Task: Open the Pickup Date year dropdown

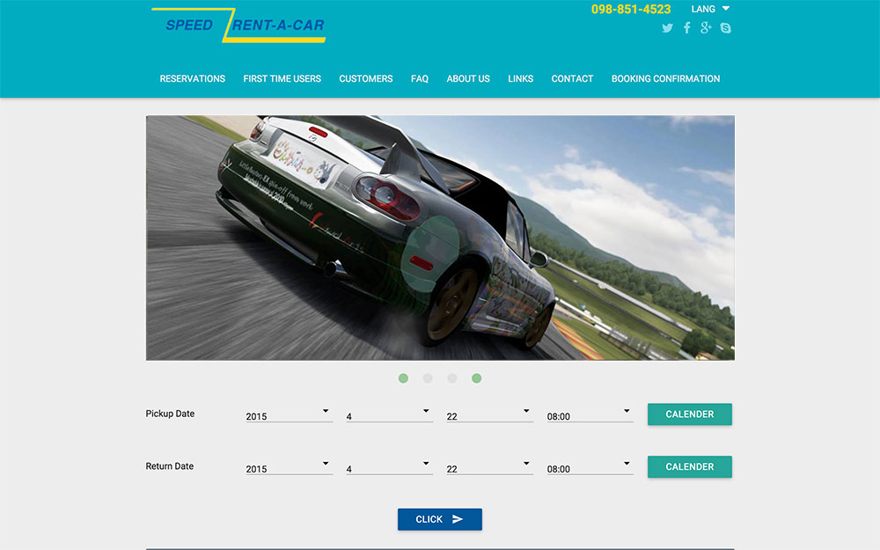Action: (x=289, y=415)
